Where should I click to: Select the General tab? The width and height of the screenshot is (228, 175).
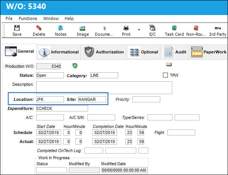click(x=19, y=52)
